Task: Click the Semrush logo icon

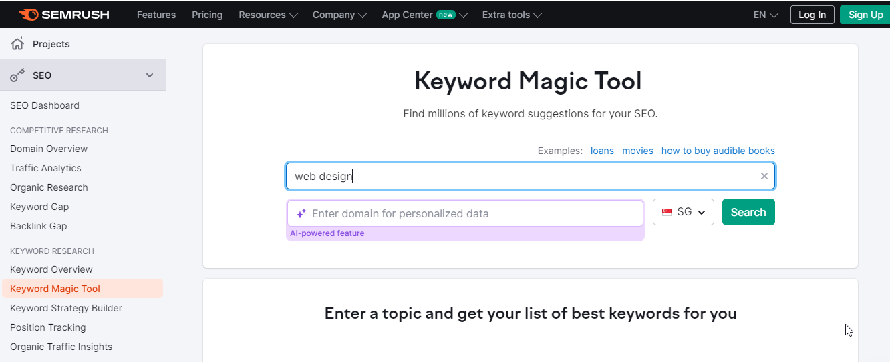Action: [x=28, y=14]
